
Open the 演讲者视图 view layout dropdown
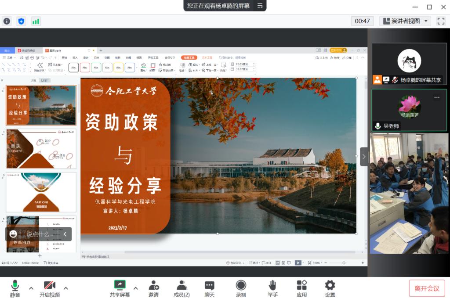pyautogui.click(x=405, y=21)
